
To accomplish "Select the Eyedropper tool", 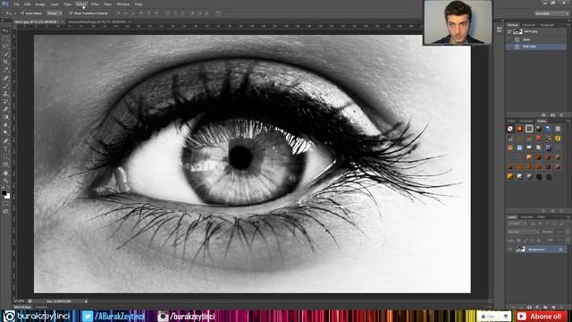I will tap(5, 70).
